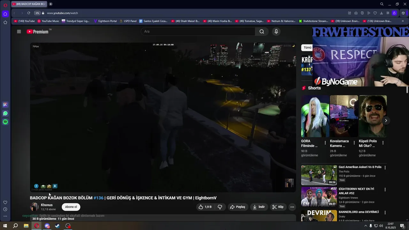Open the Opera downloads icon
This screenshot has width=409, height=230.
pyautogui.click(x=382, y=13)
